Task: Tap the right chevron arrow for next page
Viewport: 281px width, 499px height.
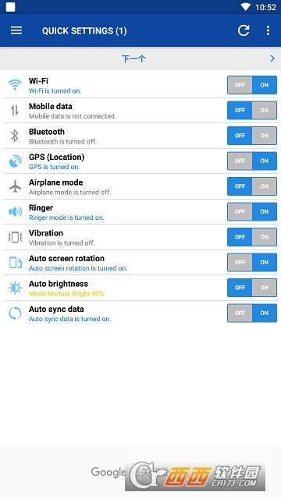Action: 272,58
